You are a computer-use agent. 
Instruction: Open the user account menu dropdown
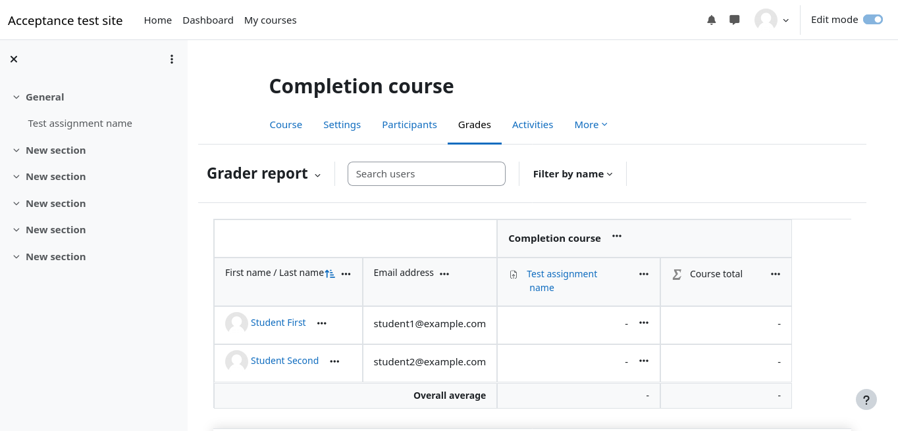772,20
